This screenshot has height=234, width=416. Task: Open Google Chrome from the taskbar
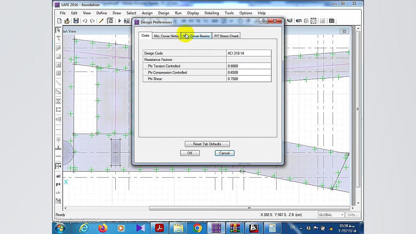197,228
